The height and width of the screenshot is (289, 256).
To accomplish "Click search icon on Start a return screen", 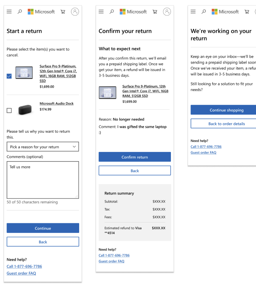I will point(20,12).
